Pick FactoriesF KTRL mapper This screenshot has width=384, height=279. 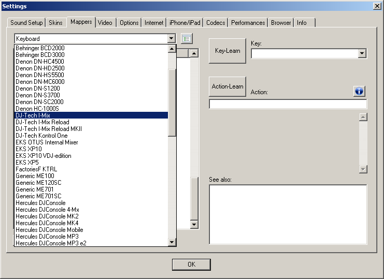click(x=91, y=169)
